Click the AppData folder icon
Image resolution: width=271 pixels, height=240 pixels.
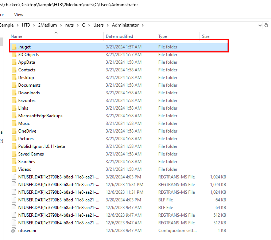click(x=14, y=62)
